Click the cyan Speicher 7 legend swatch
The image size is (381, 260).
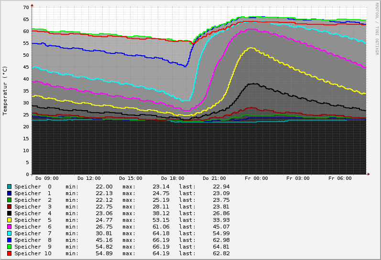[9, 233]
